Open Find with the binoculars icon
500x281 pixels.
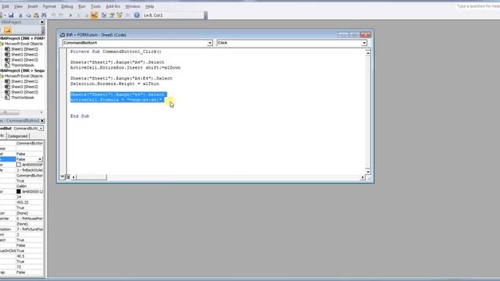(x=44, y=15)
